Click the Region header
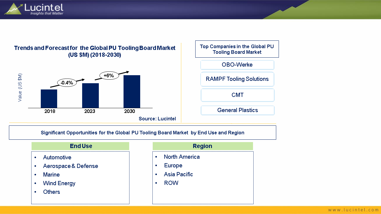The width and height of the screenshot is (381, 214). coord(203,146)
